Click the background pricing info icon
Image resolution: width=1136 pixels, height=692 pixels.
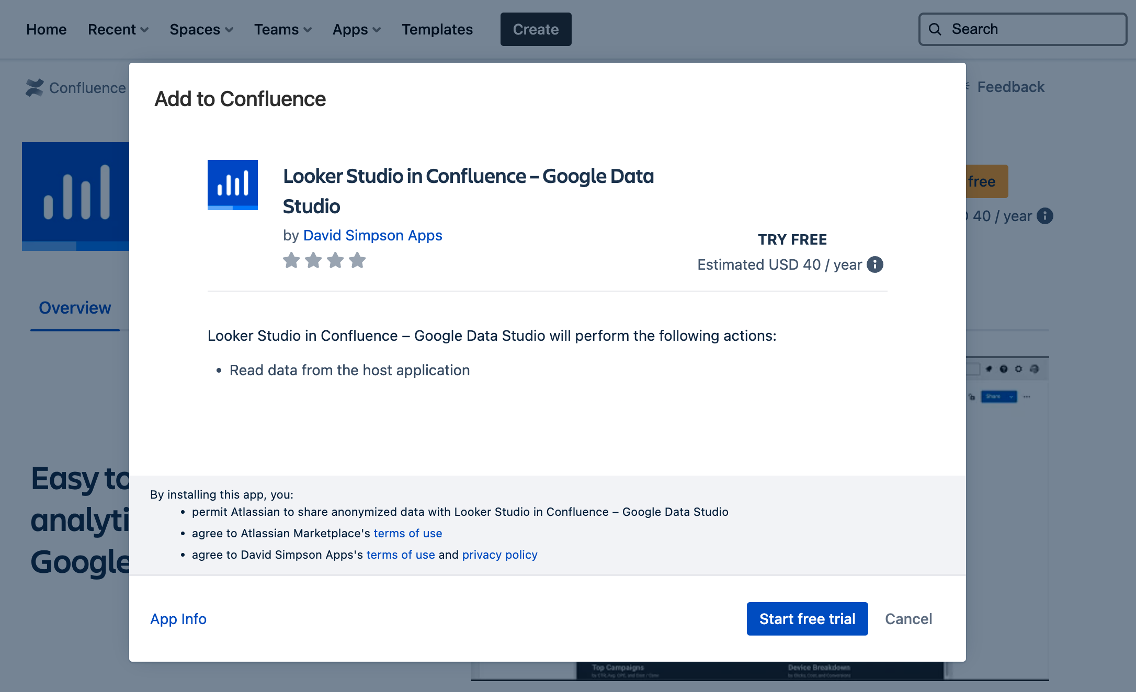point(1044,216)
